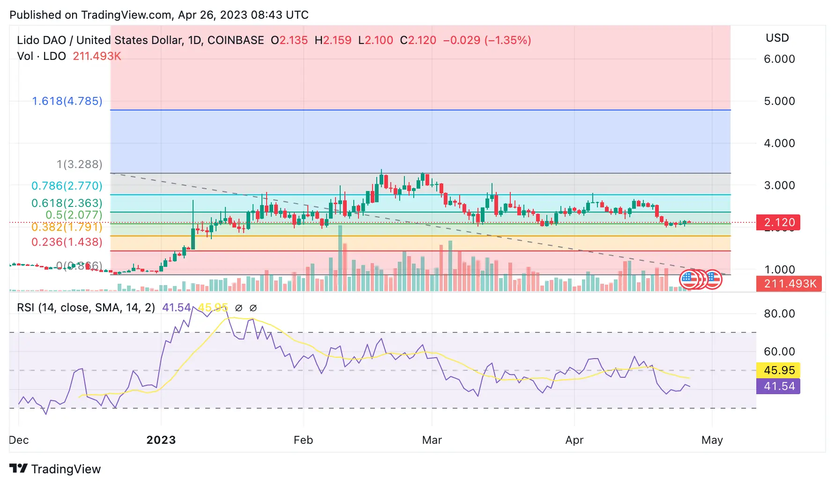This screenshot has height=485, width=835.
Task: Click the volume value 211.493K in legend
Action: point(97,56)
